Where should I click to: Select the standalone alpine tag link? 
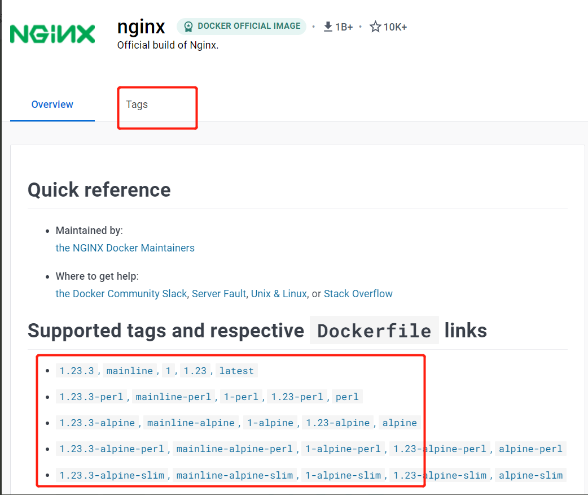pos(400,423)
